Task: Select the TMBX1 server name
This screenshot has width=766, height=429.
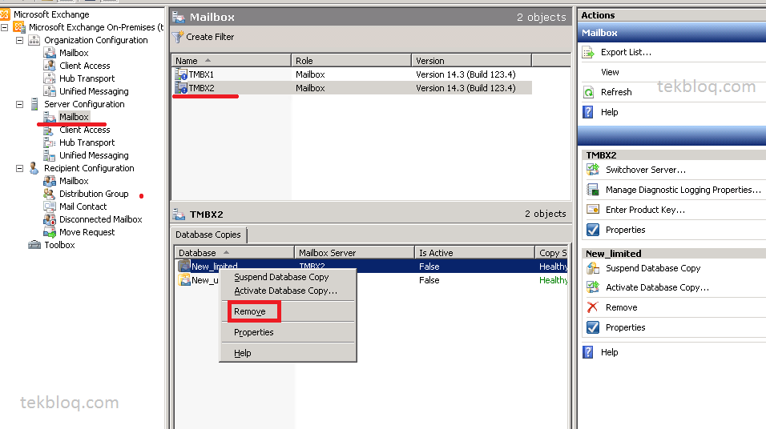Action: pyautogui.click(x=201, y=74)
